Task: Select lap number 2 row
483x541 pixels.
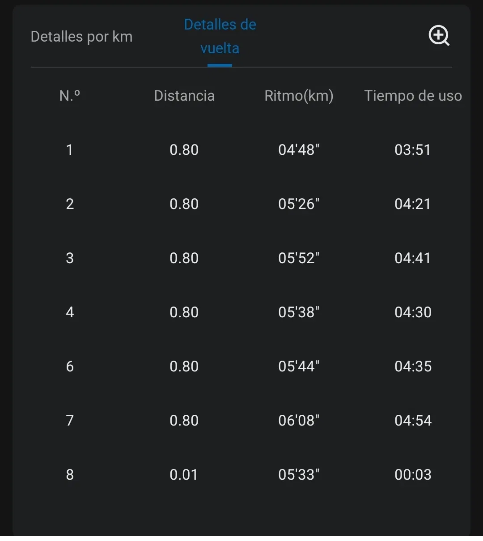Action: click(70, 204)
